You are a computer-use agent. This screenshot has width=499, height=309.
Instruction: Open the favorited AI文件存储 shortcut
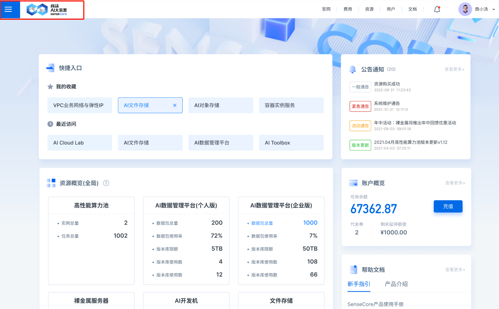(x=150, y=105)
